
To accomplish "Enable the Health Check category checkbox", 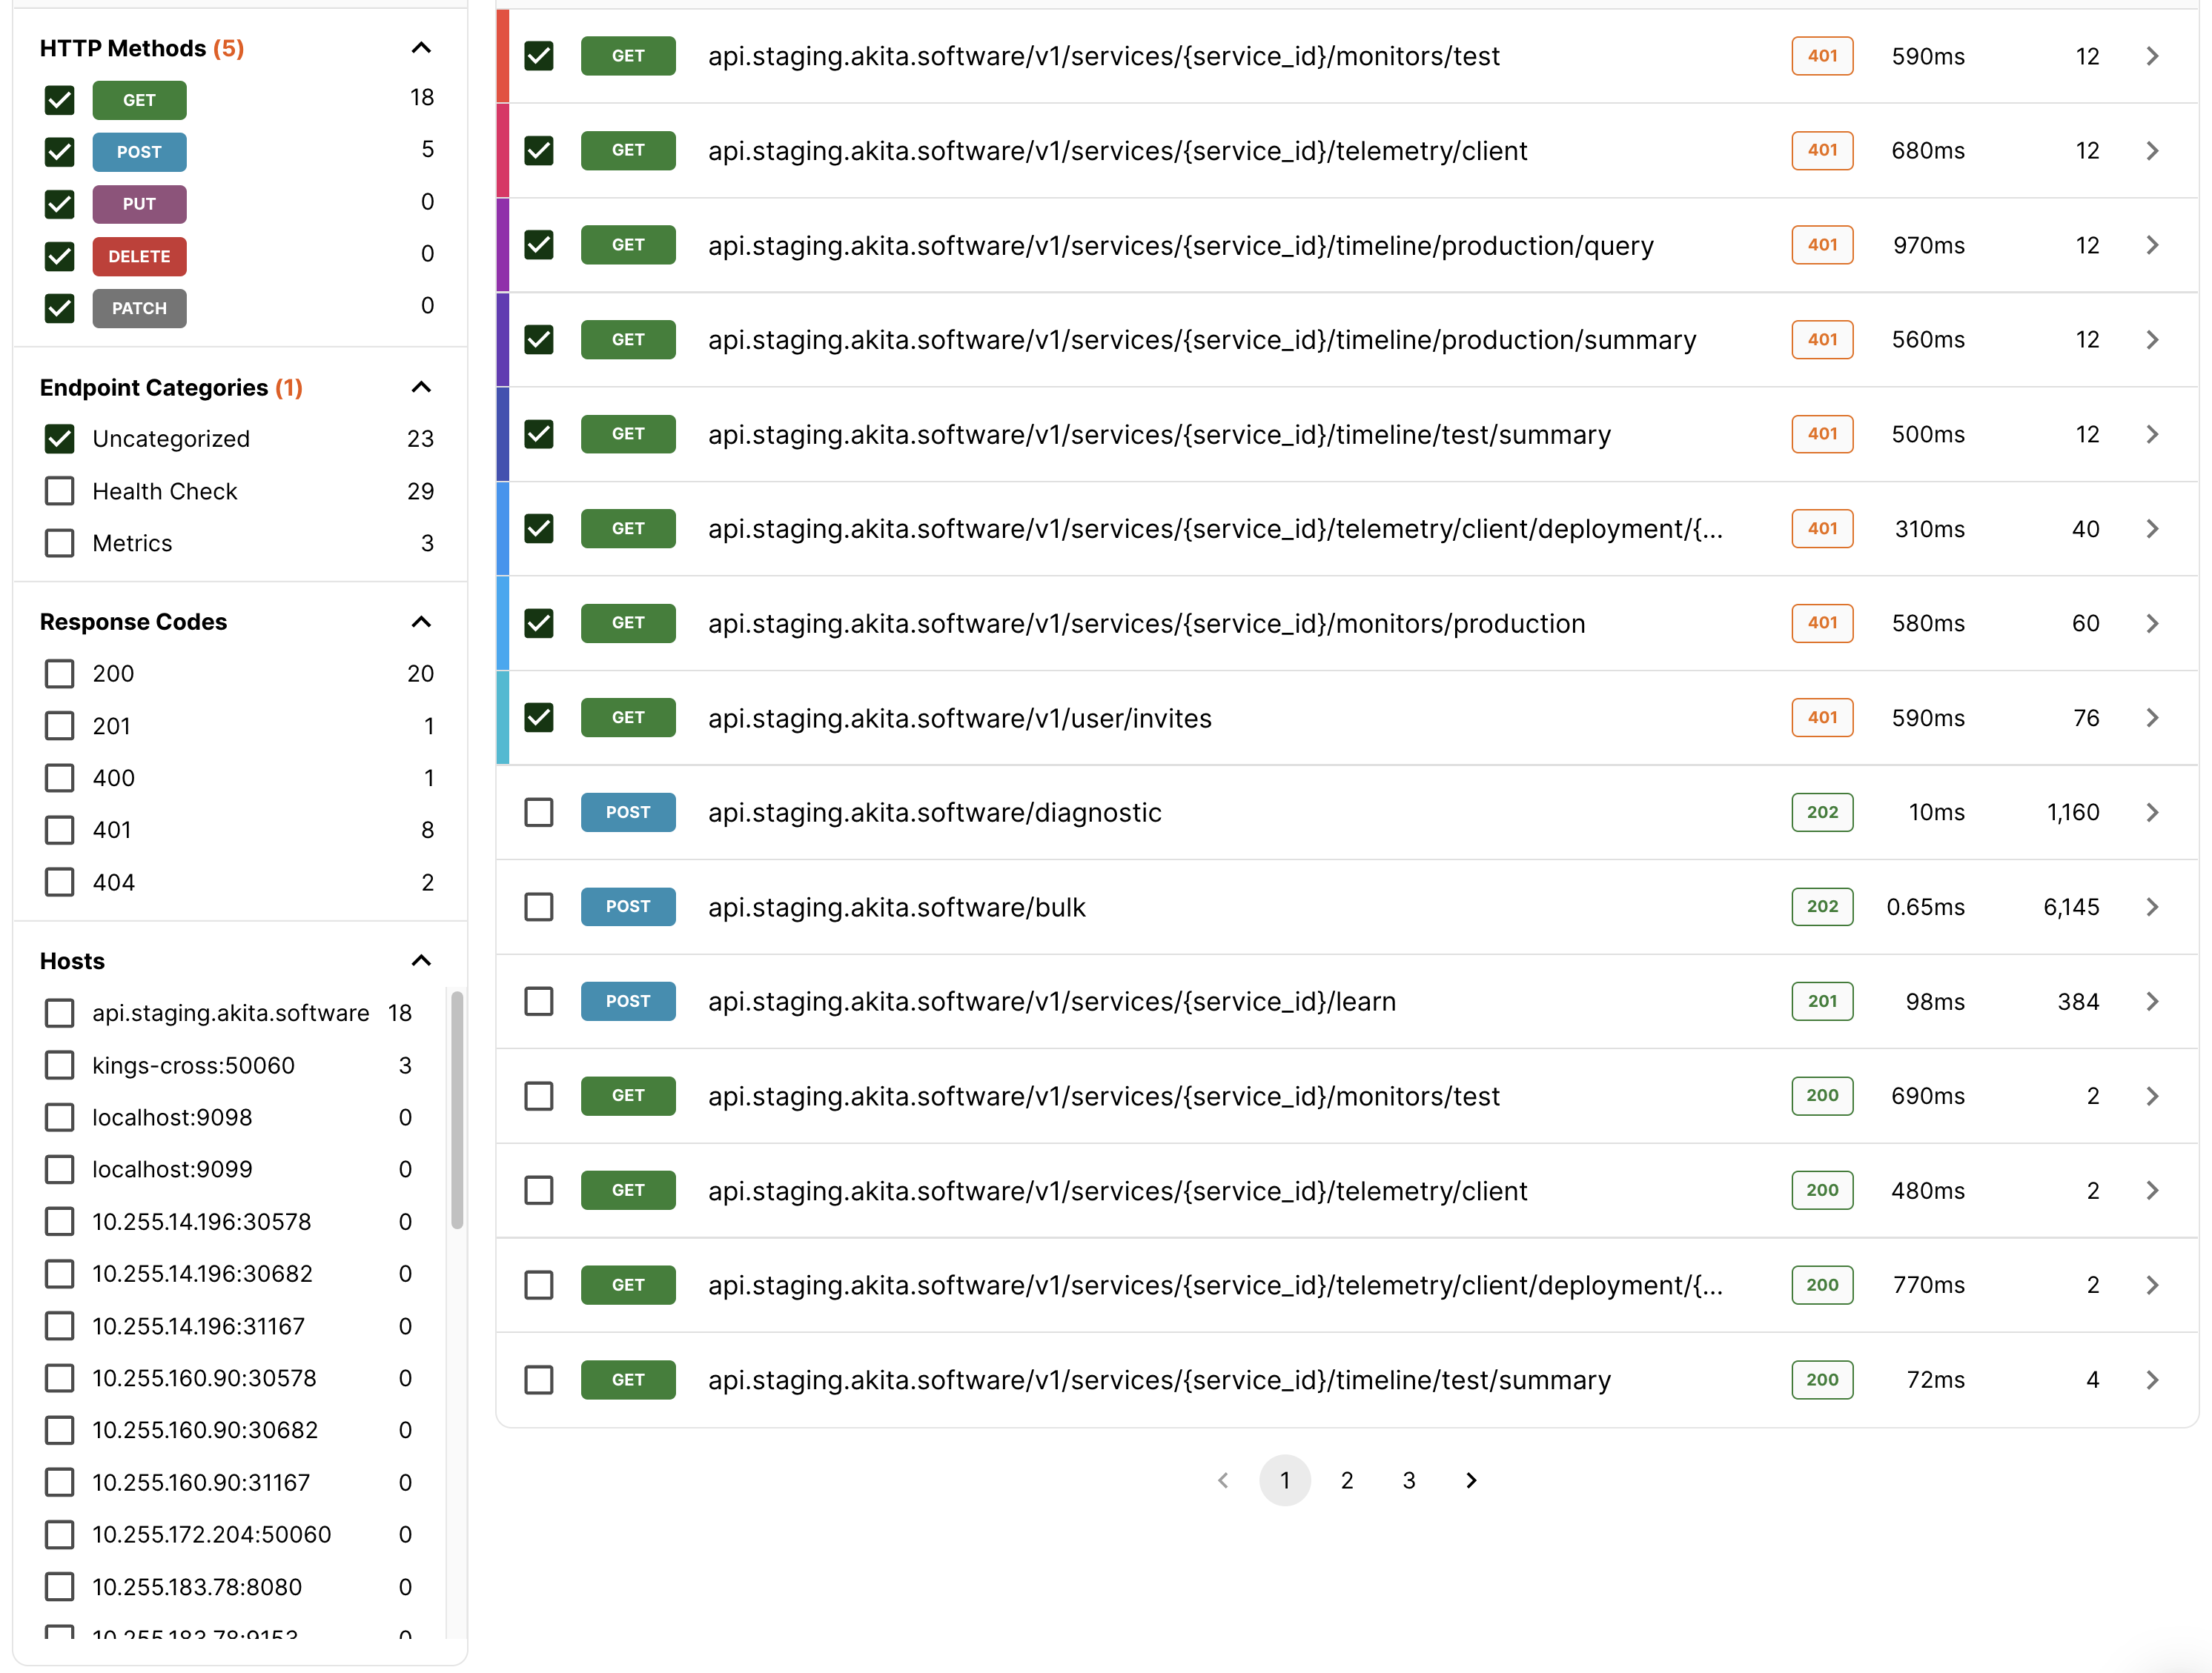I will pyautogui.click(x=60, y=490).
